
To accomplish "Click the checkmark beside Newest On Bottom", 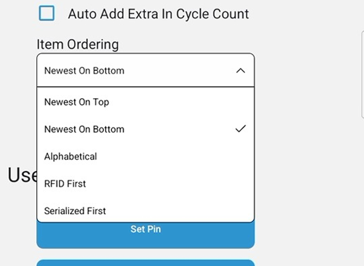I will pos(240,129).
